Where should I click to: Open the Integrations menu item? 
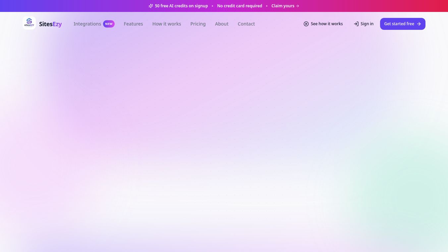(87, 24)
